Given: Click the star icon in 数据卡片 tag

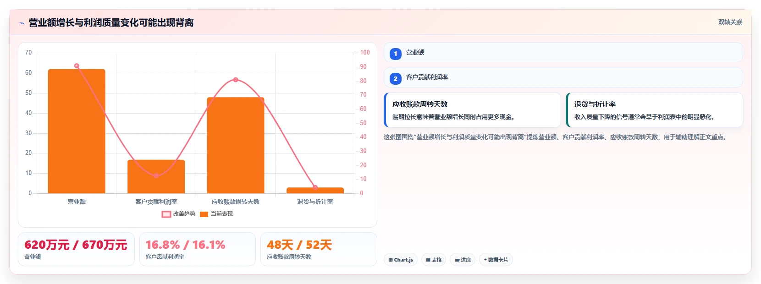Looking at the screenshot, I should coord(485,260).
